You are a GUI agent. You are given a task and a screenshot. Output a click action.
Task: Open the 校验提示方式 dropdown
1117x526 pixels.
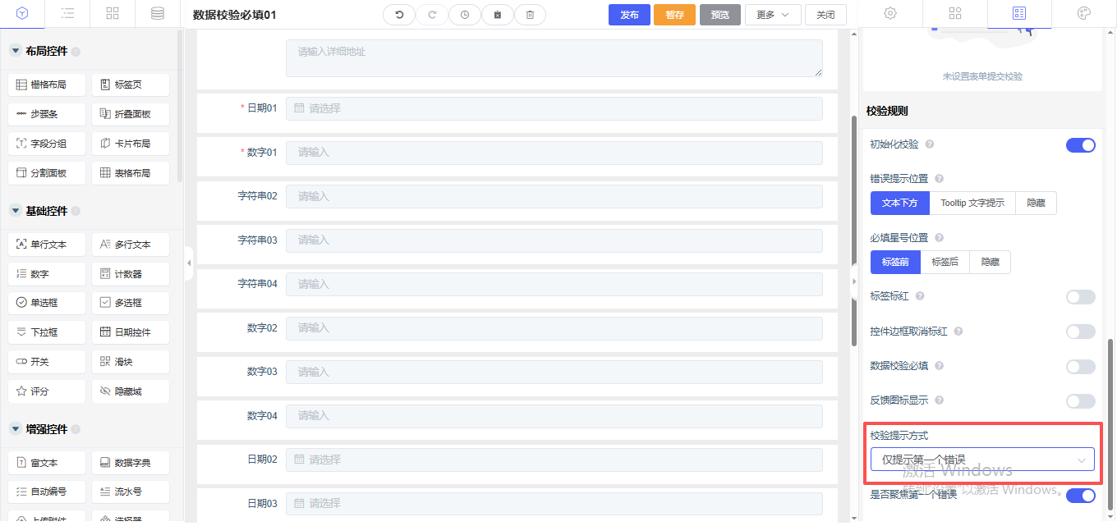(982, 460)
